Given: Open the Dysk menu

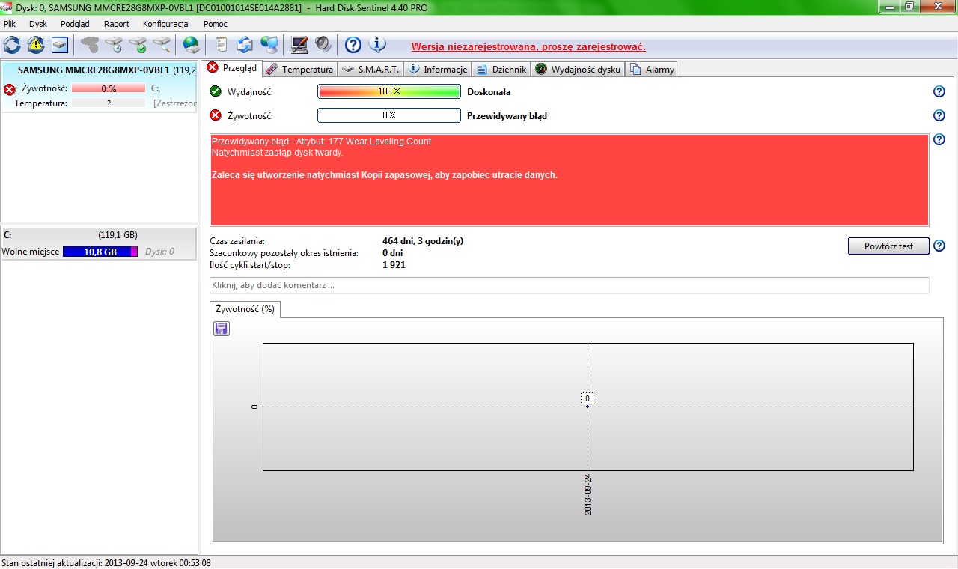Looking at the screenshot, I should click(x=38, y=24).
